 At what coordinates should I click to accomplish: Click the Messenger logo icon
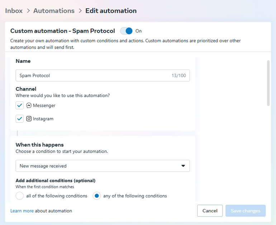pos(29,105)
